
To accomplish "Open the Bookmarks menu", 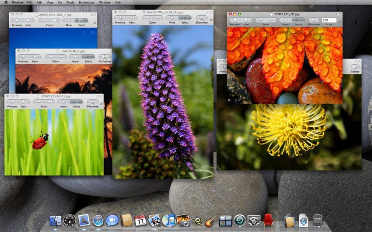I will click(x=87, y=2).
